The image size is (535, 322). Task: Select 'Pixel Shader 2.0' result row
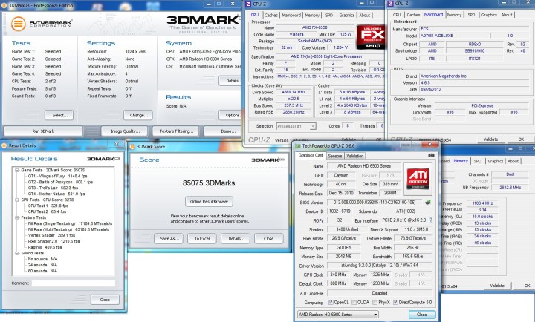tap(53, 241)
